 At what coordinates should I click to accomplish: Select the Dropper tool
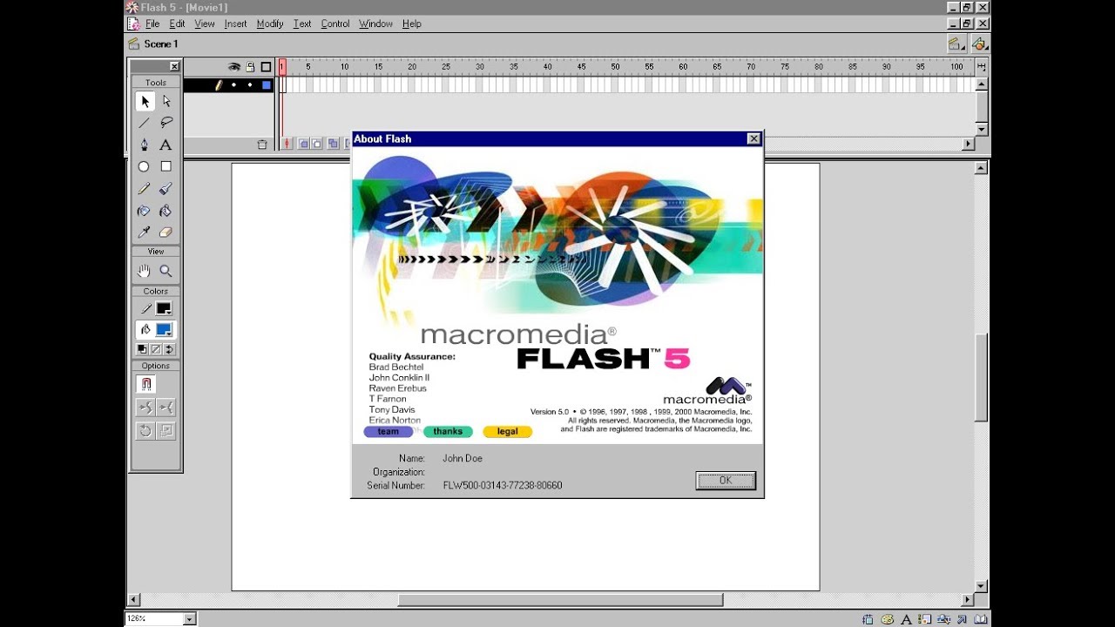click(x=145, y=233)
